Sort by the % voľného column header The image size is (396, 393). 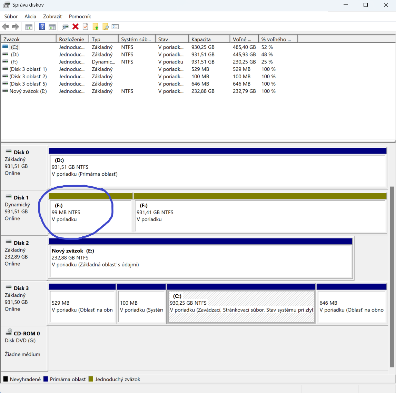click(x=278, y=39)
